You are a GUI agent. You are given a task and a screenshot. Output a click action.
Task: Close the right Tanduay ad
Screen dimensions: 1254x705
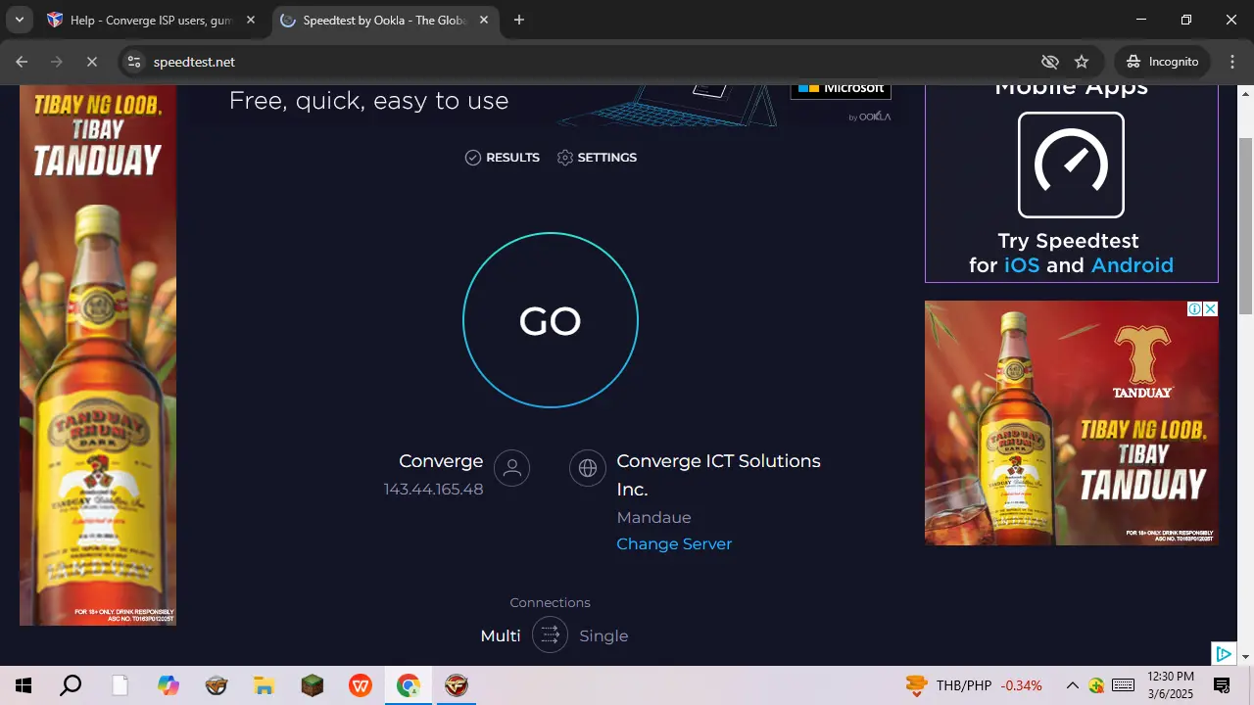point(1211,308)
